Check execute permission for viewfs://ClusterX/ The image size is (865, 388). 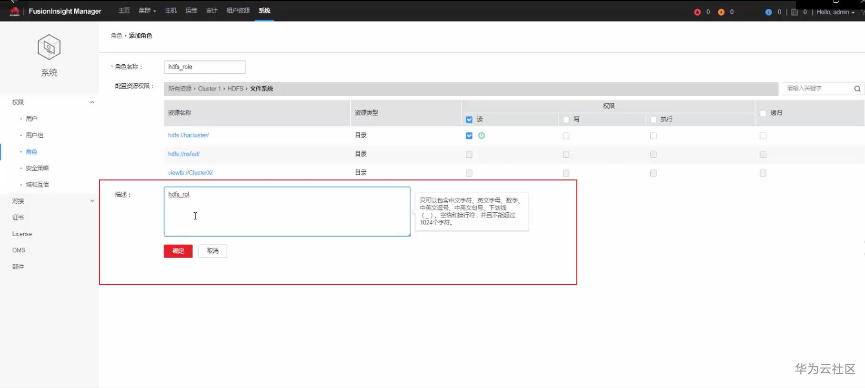coord(653,173)
